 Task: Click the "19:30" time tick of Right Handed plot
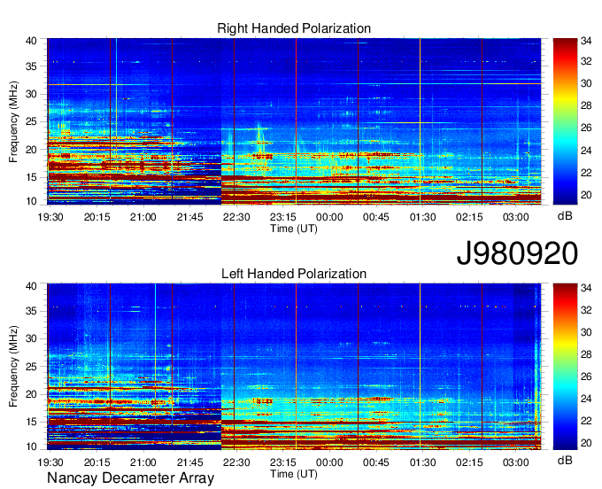point(50,217)
